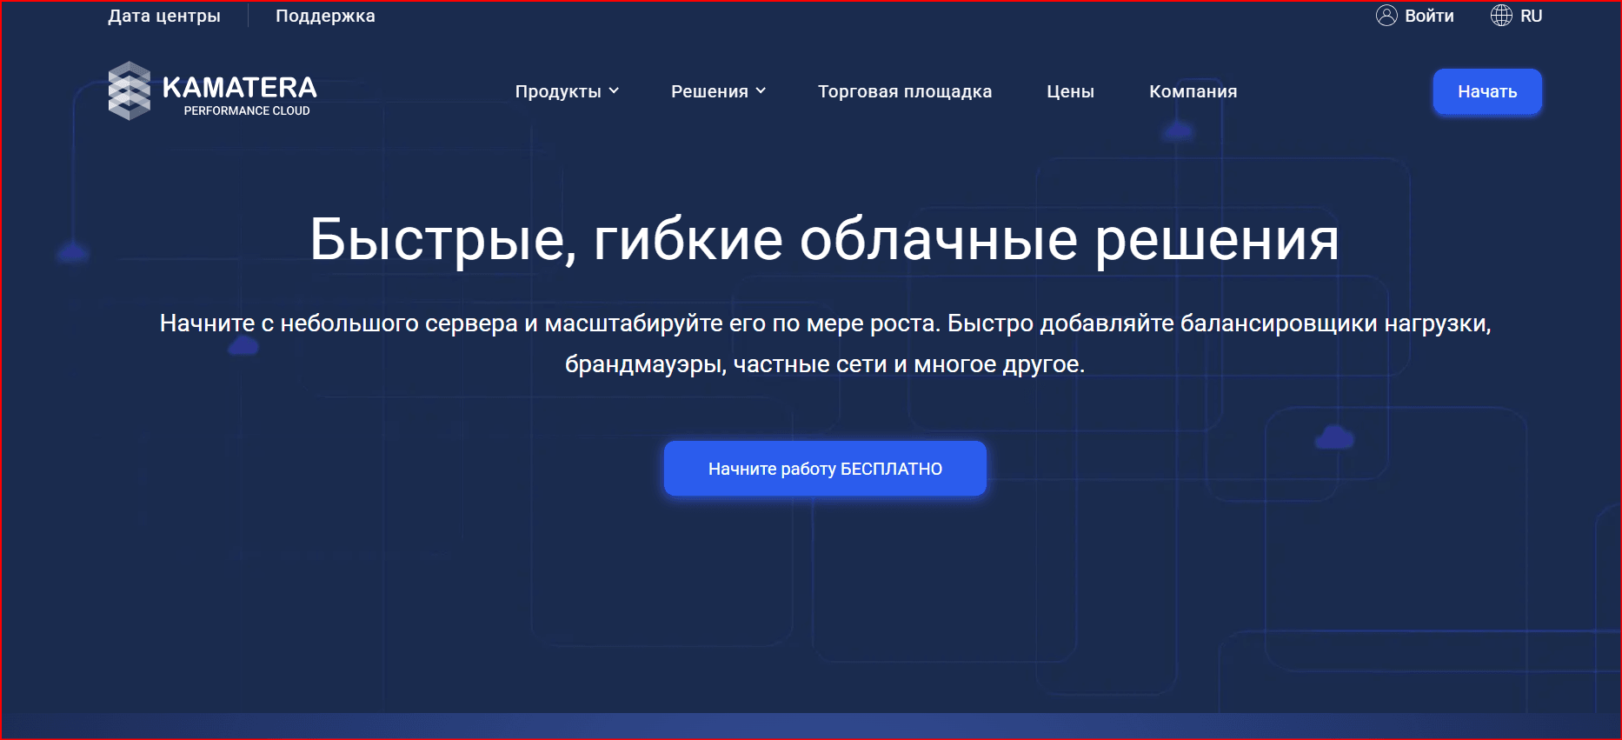Click the Kamatera hexagon logo icon
The height and width of the screenshot is (740, 1622).
[x=130, y=90]
